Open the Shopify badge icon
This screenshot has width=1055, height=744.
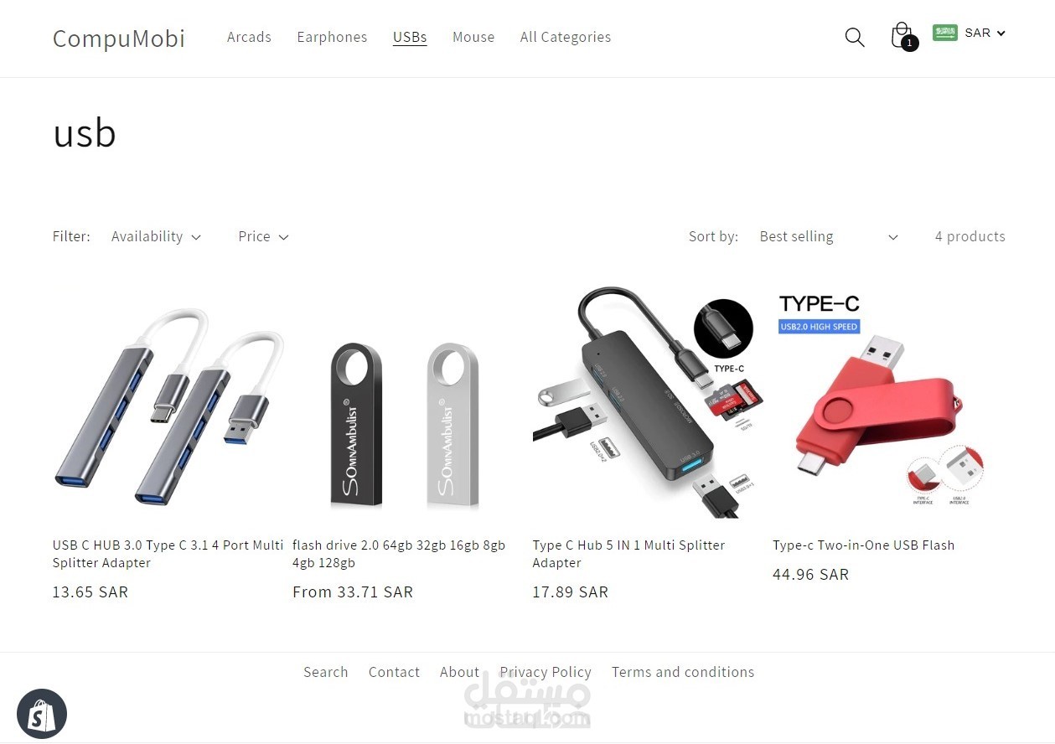click(x=42, y=714)
